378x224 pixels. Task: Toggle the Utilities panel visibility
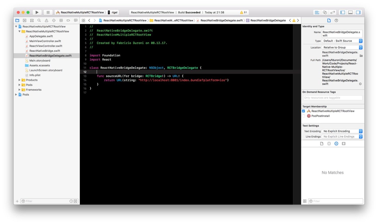pos(358,12)
